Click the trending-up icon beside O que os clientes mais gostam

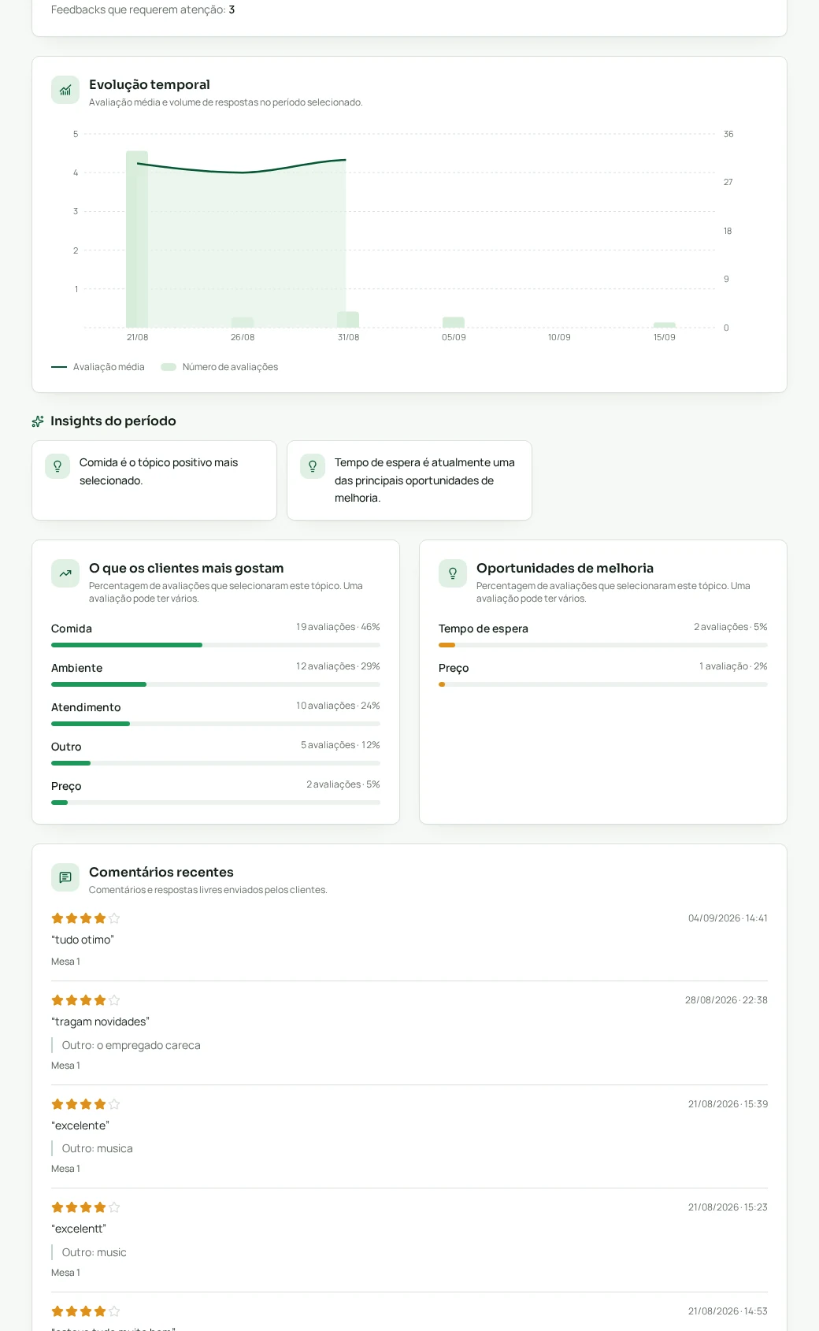coord(65,573)
